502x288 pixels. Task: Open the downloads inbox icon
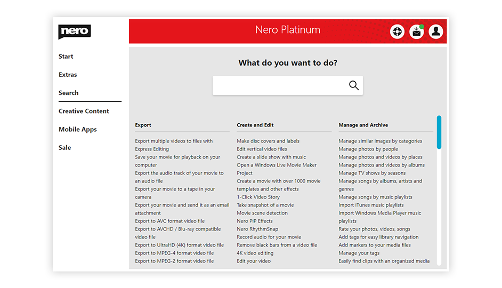tap(417, 31)
